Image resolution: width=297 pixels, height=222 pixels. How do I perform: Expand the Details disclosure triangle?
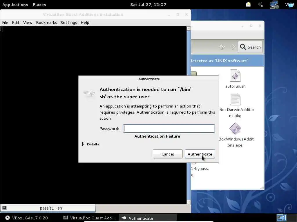pyautogui.click(x=83, y=144)
